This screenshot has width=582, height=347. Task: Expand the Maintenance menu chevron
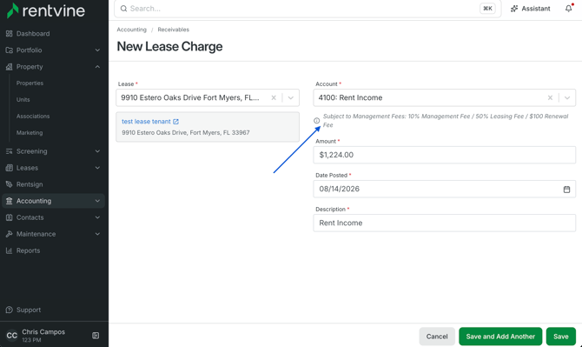click(x=97, y=234)
